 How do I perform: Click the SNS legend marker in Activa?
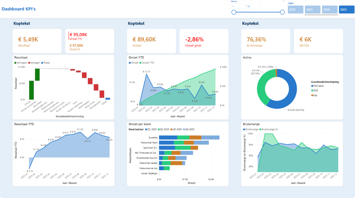tap(312, 91)
